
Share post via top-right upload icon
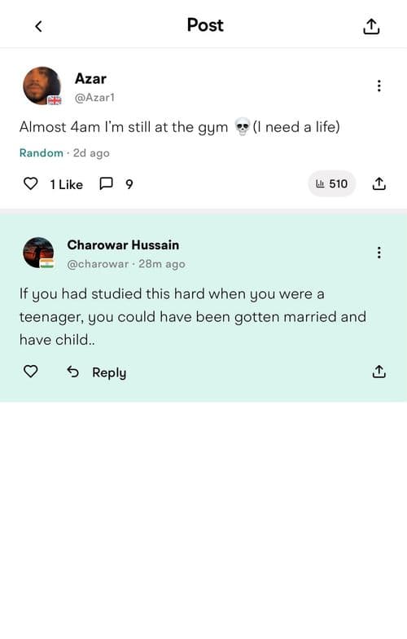pos(371,26)
